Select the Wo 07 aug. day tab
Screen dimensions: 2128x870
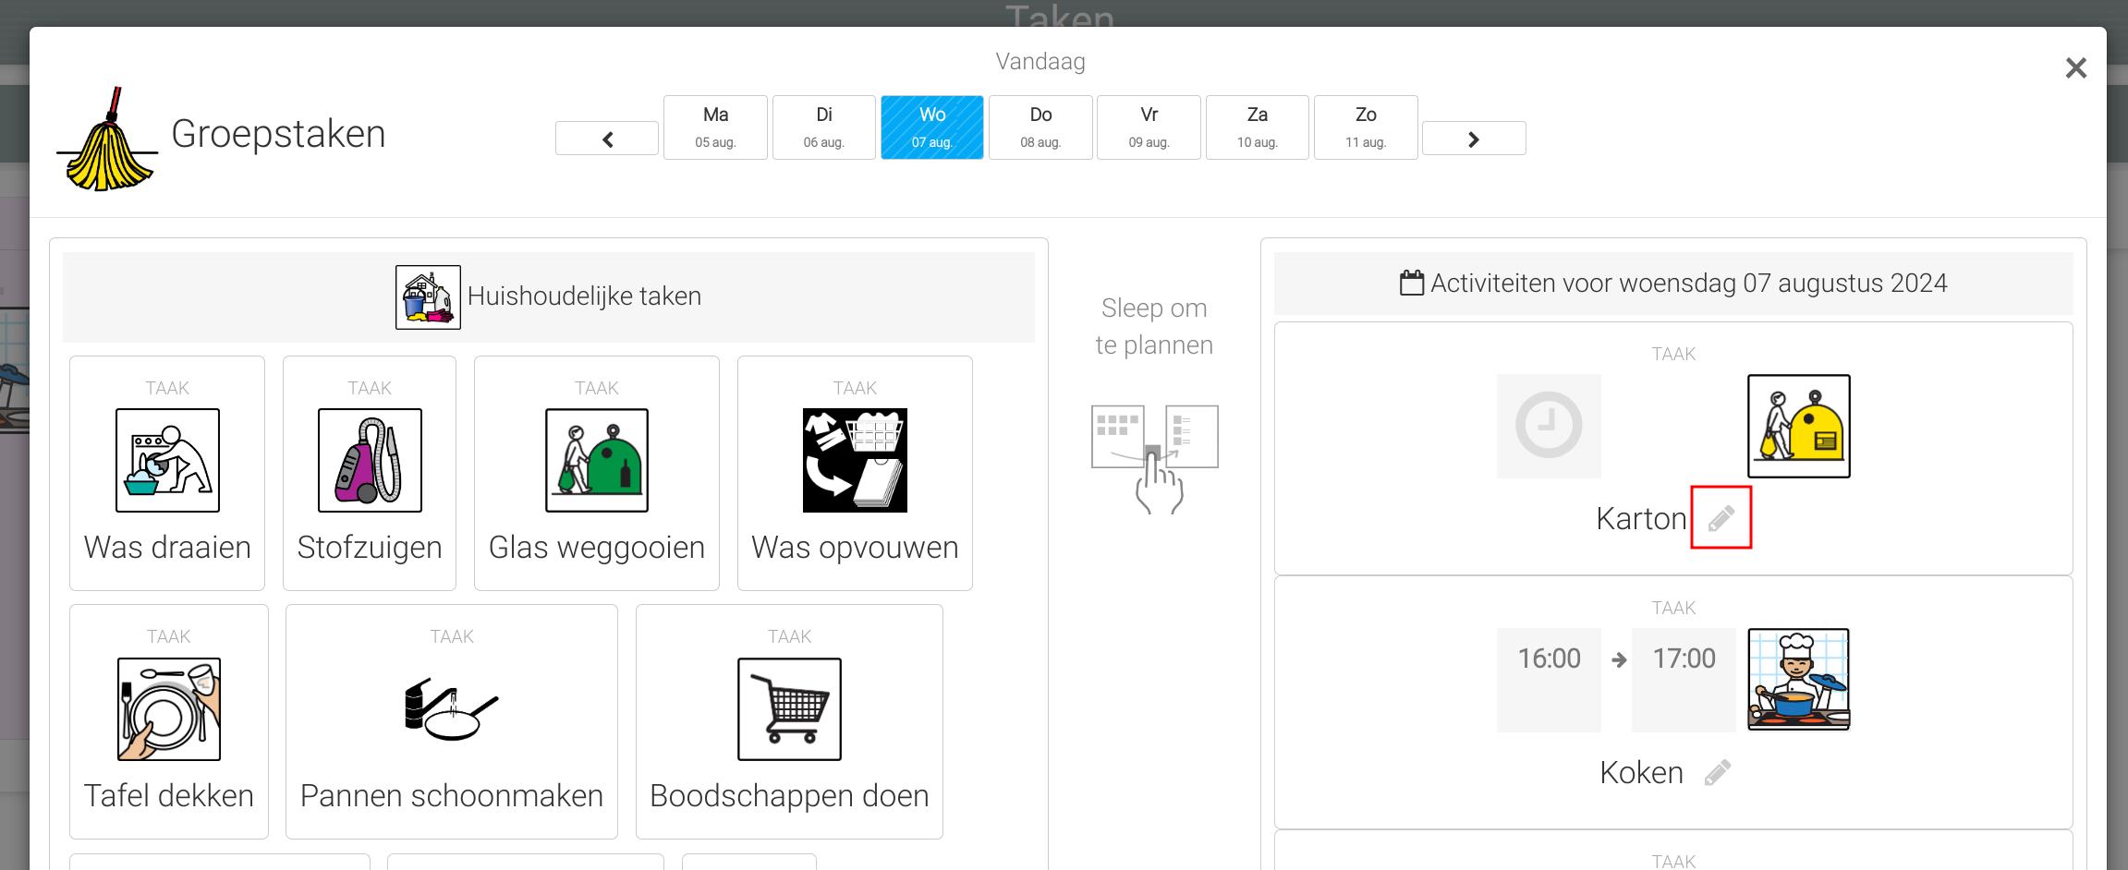point(932,127)
